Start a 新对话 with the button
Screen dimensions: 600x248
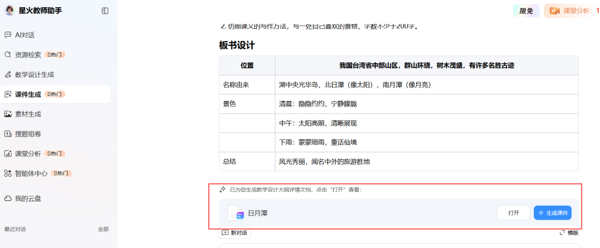tap(234, 232)
